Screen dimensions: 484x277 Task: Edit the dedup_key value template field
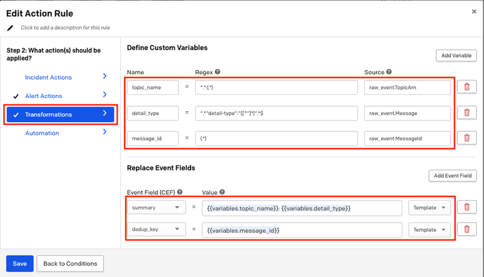pos(302,230)
